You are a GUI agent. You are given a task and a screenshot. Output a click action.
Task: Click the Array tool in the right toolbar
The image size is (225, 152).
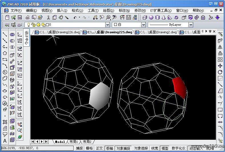220,59
